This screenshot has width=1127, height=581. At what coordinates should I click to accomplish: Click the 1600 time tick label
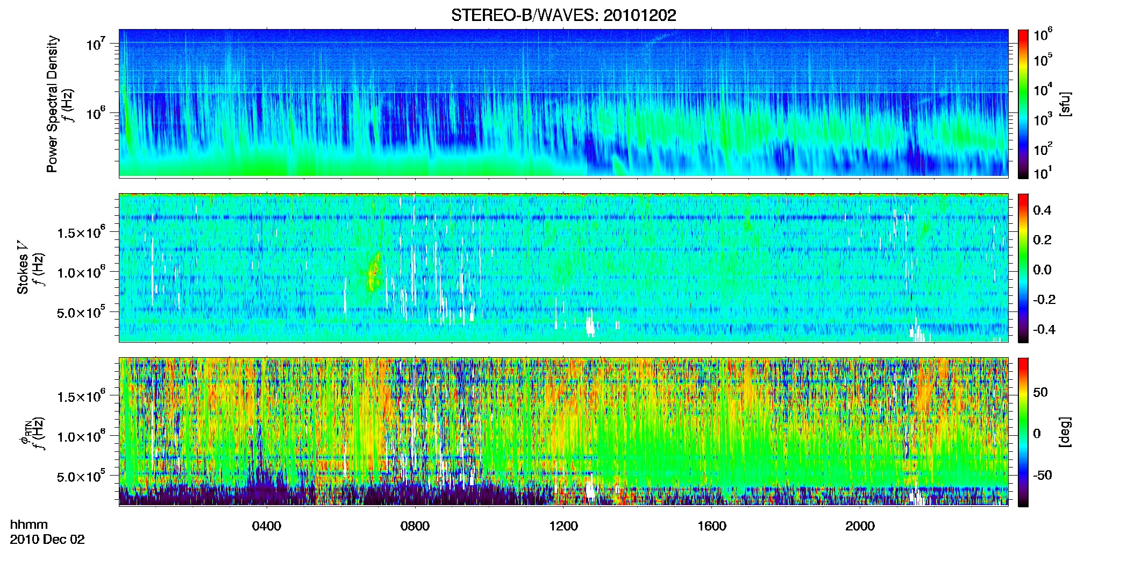click(x=712, y=526)
